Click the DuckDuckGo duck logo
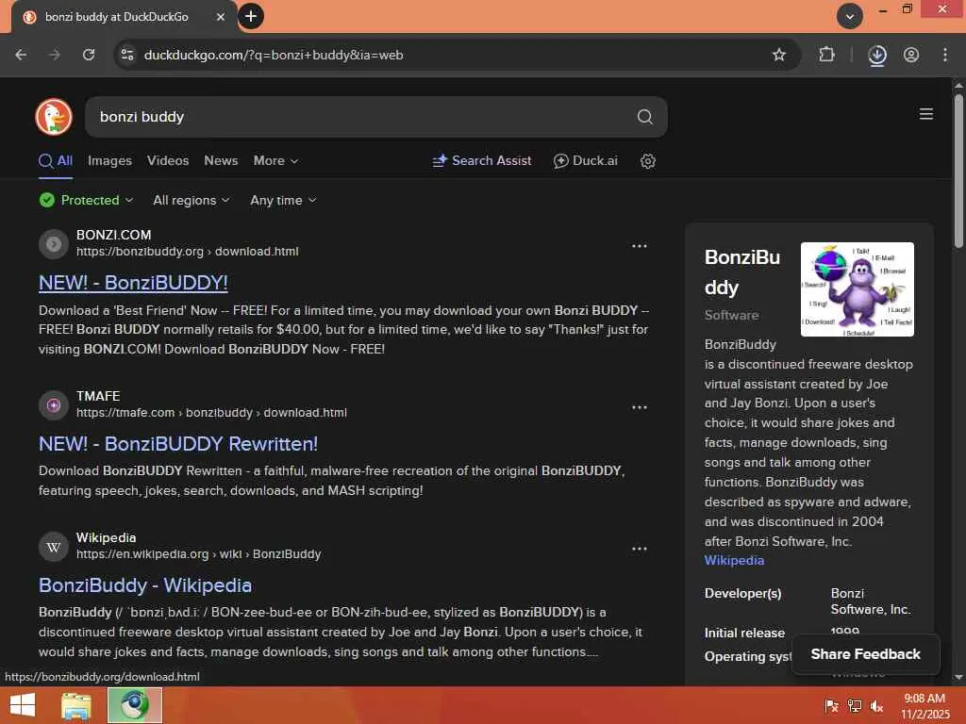The height and width of the screenshot is (724, 966). [x=54, y=116]
